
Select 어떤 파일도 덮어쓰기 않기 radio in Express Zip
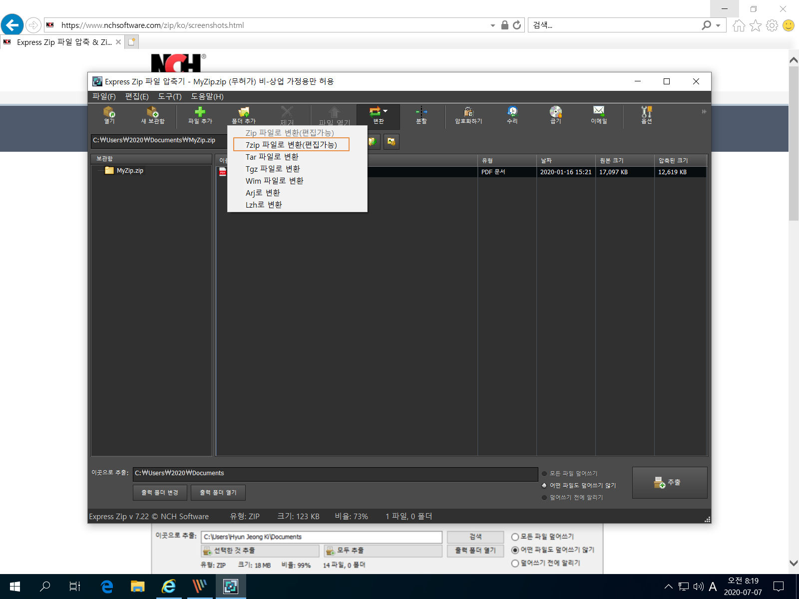point(544,486)
